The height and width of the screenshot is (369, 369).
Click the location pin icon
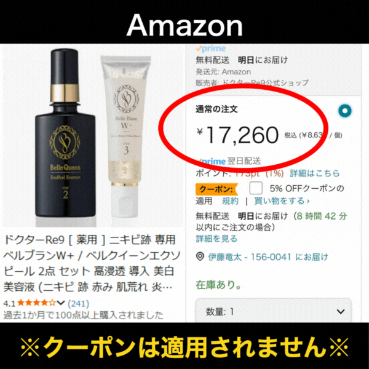(200, 256)
